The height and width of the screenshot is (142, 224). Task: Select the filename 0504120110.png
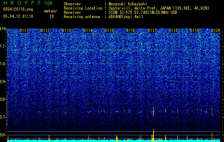tap(18, 9)
